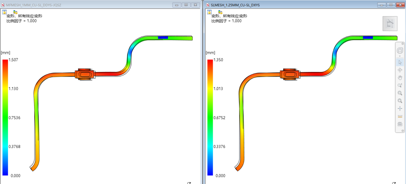
Task: Toggle plot scale lock icon in MFMESH window
Action: [15, 12]
